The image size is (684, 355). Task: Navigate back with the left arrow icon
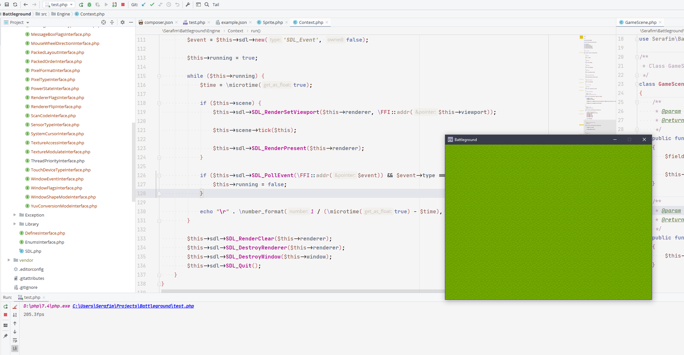point(26,5)
